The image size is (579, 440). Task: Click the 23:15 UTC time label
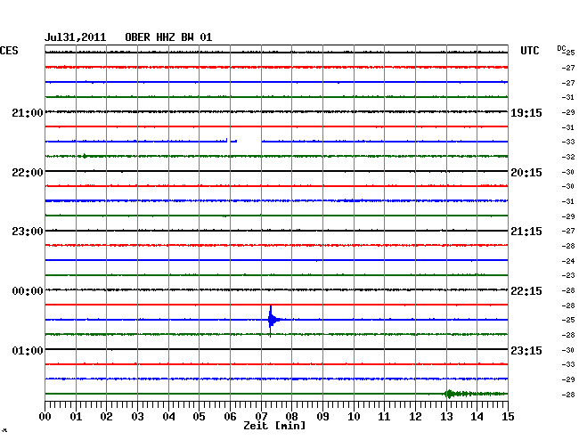pyautogui.click(x=526, y=350)
